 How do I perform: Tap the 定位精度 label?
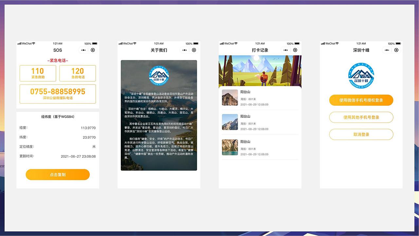click(x=27, y=147)
